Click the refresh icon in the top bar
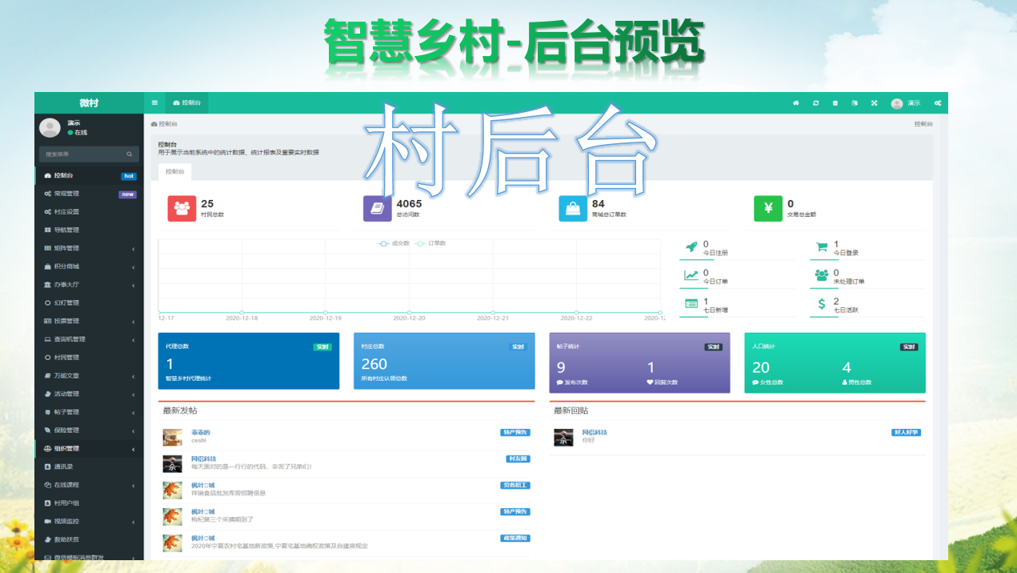Viewport: 1017px width, 573px height. [815, 103]
